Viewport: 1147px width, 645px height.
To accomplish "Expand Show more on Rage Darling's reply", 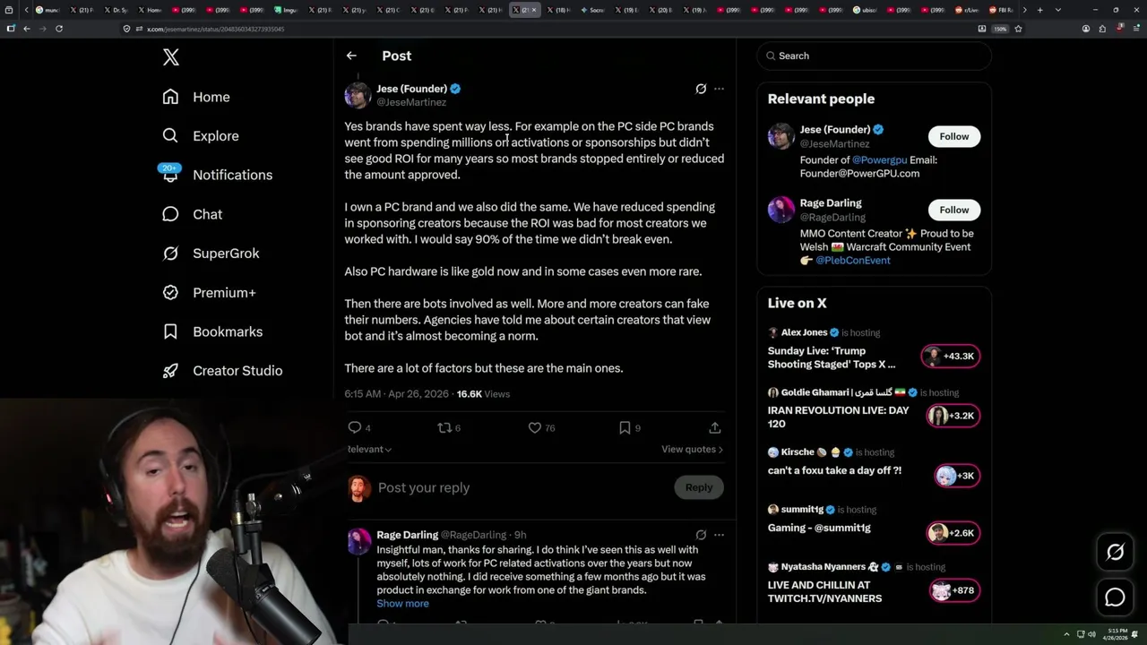I will tap(402, 603).
